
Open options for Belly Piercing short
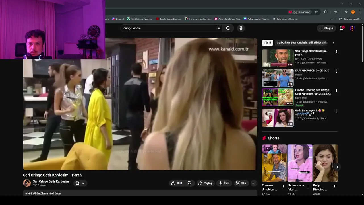pyautogui.click(x=334, y=187)
